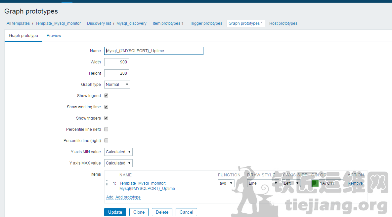Open the avg function dropdown

[226, 183]
